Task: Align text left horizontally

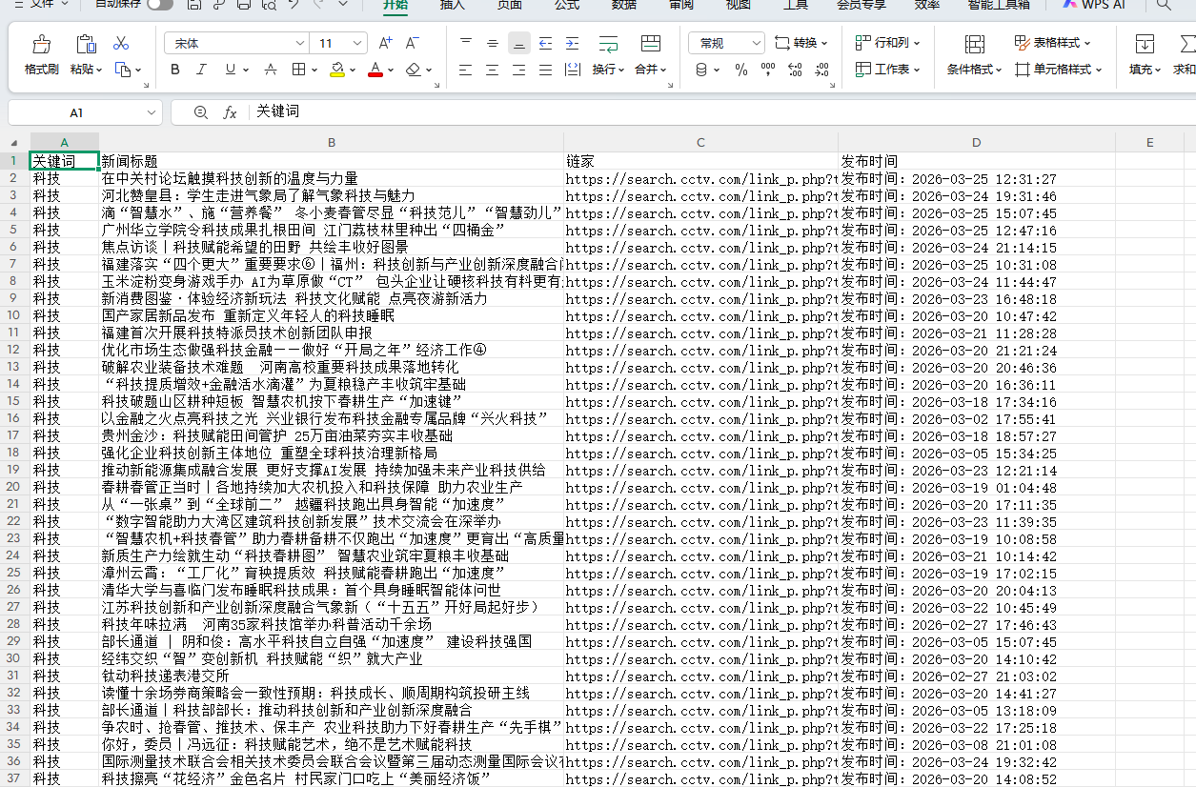Action: (465, 70)
